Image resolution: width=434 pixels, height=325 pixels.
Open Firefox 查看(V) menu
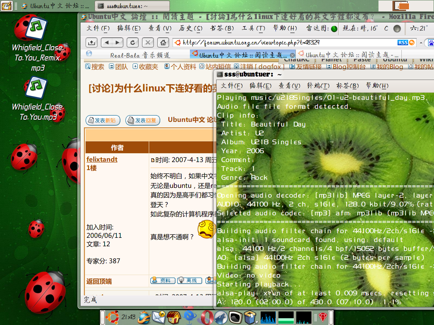(x=160, y=28)
